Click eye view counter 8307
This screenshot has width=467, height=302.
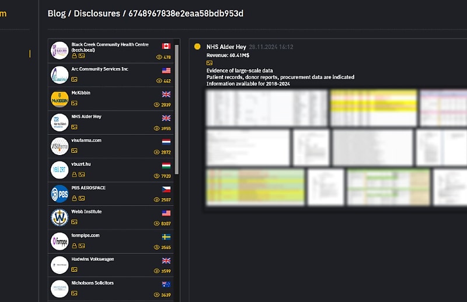coord(162,223)
